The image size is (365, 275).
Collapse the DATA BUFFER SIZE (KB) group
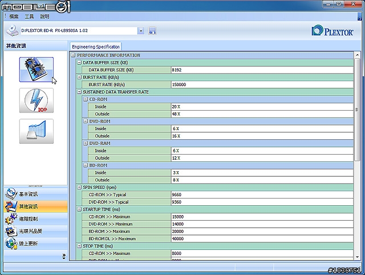pos(79,62)
